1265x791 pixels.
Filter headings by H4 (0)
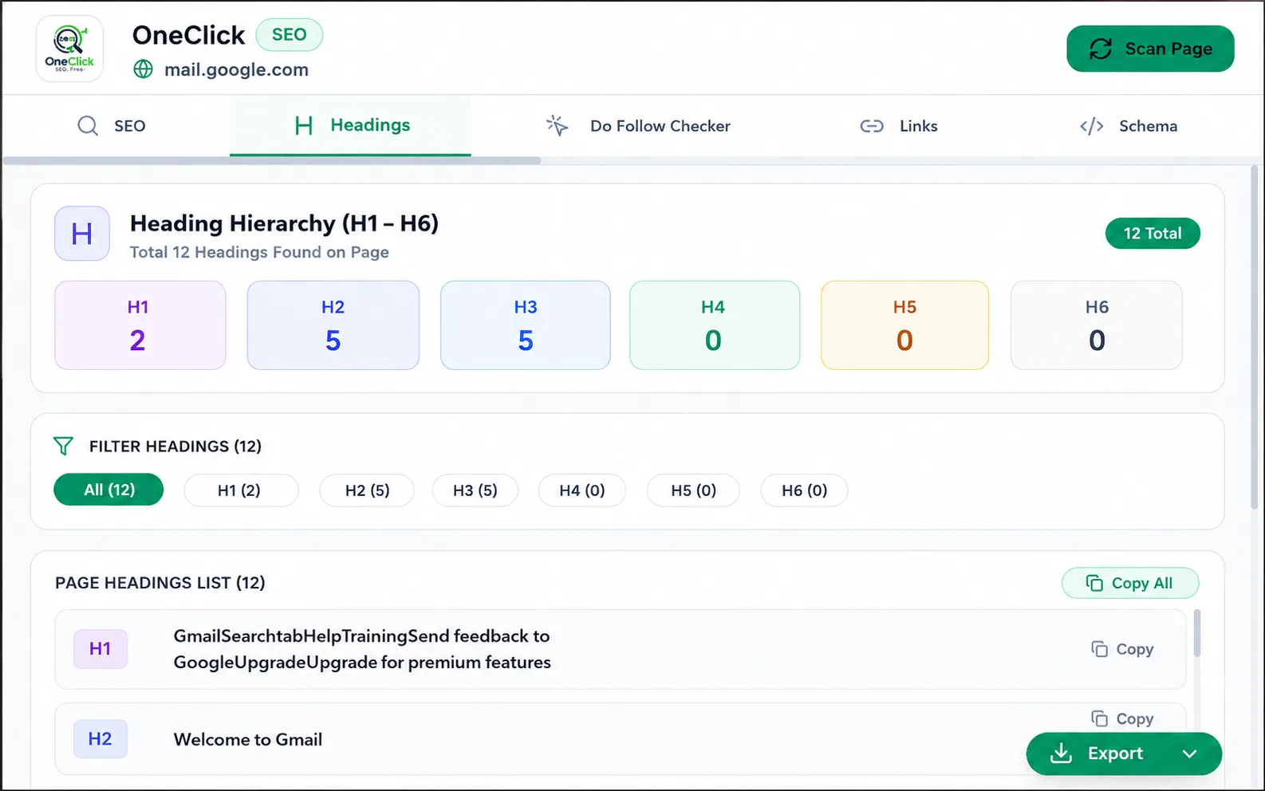582,490
